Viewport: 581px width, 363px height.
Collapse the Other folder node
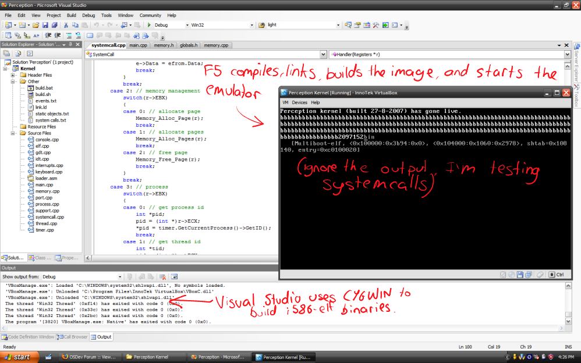point(13,81)
